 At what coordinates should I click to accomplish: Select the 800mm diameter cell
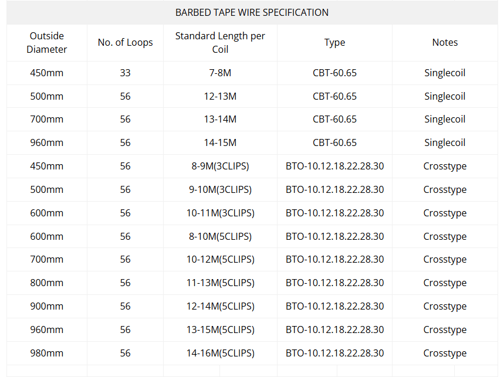tap(46, 283)
